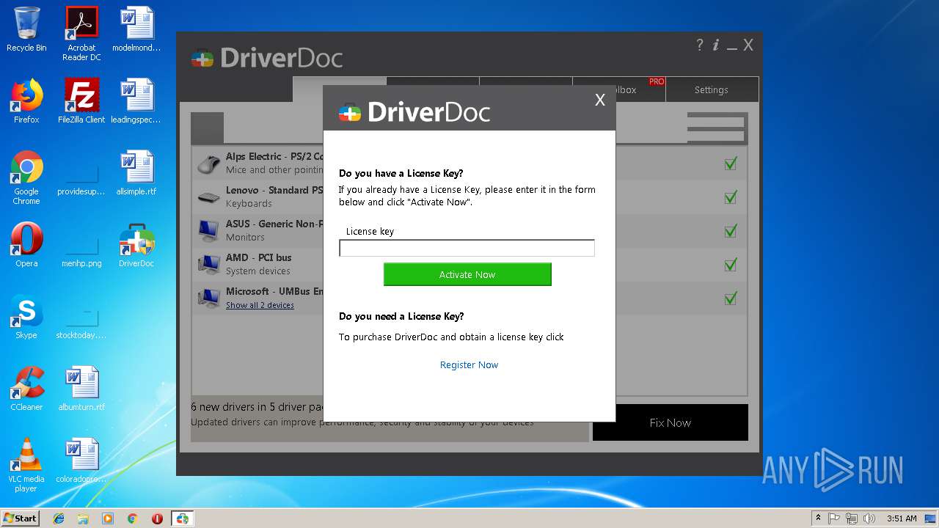Image resolution: width=939 pixels, height=528 pixels.
Task: Select the Lenovo keyboard device icon
Action: point(209,197)
